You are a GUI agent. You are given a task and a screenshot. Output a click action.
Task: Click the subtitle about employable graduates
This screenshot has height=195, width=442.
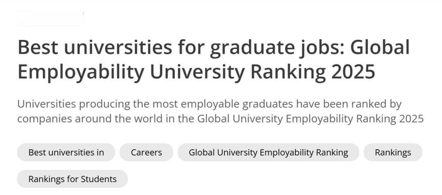tap(221, 111)
